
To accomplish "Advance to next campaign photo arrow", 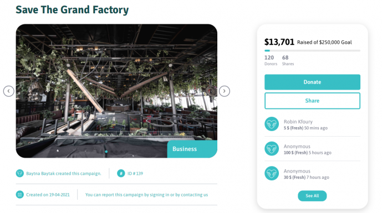I will pyautogui.click(x=225, y=91).
